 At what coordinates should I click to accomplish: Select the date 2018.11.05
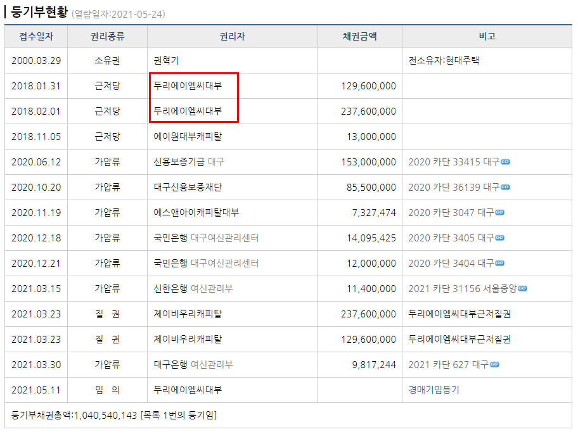(x=36, y=137)
